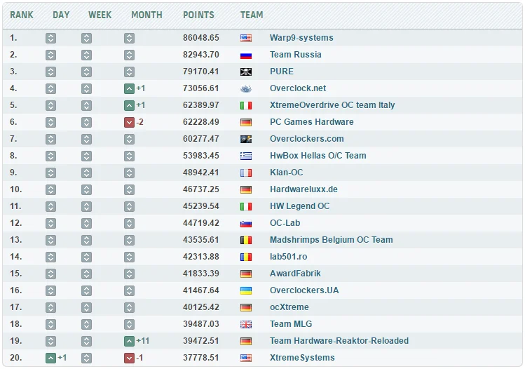Image resolution: width=525 pixels, height=369 pixels.
Task: Click the Russian flag icon for Team Russia
Action: point(246,55)
